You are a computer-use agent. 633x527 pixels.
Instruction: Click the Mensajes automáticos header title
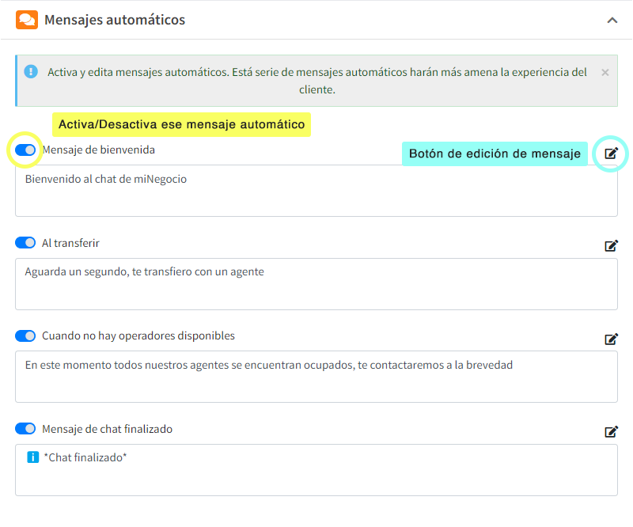tap(115, 20)
